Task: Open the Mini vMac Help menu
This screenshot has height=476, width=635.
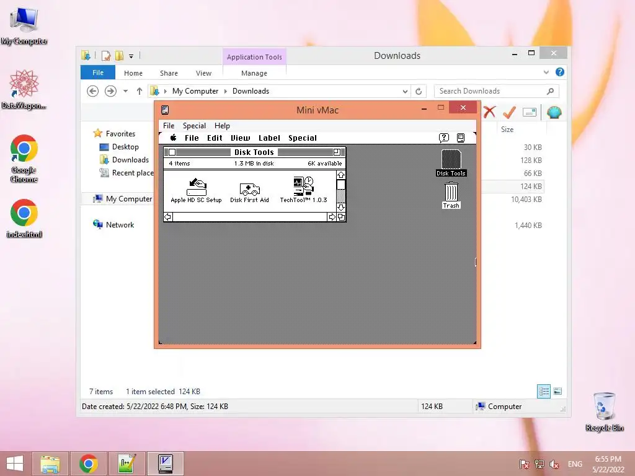Action: 222,125
